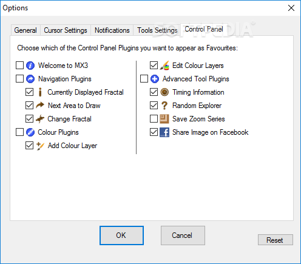Image resolution: width=301 pixels, height=264 pixels.
Task: Switch to the General tab
Action: pos(25,30)
